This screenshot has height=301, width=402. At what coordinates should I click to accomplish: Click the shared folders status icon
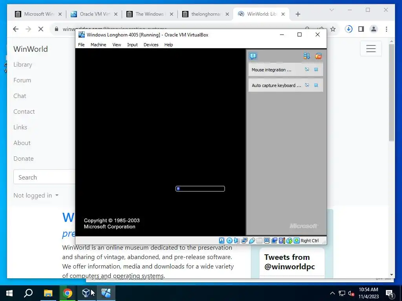pos(259,241)
